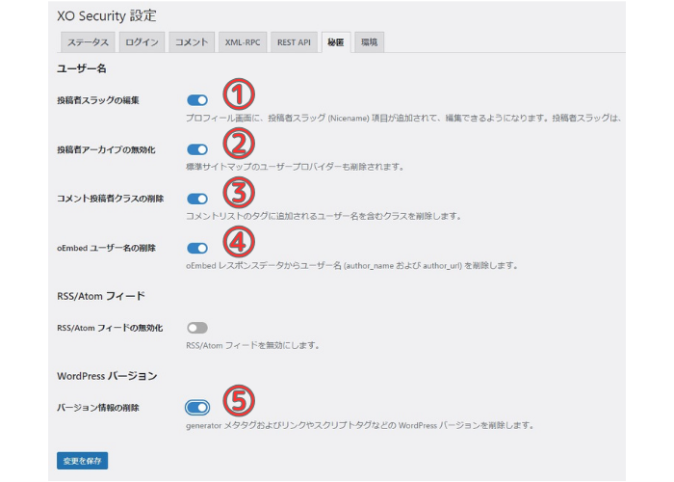The height and width of the screenshot is (482, 674).
Task: Click the 投稿者スラッグの編集 label
Action: pyautogui.click(x=98, y=100)
